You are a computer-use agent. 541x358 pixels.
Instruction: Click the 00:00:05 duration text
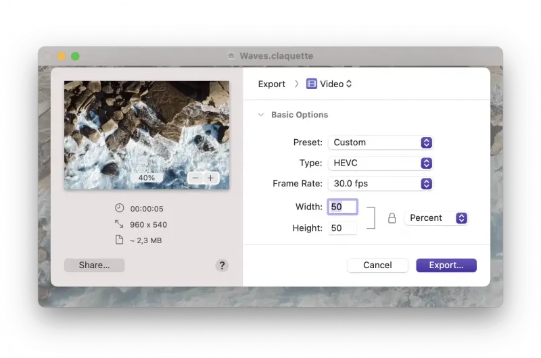click(147, 209)
